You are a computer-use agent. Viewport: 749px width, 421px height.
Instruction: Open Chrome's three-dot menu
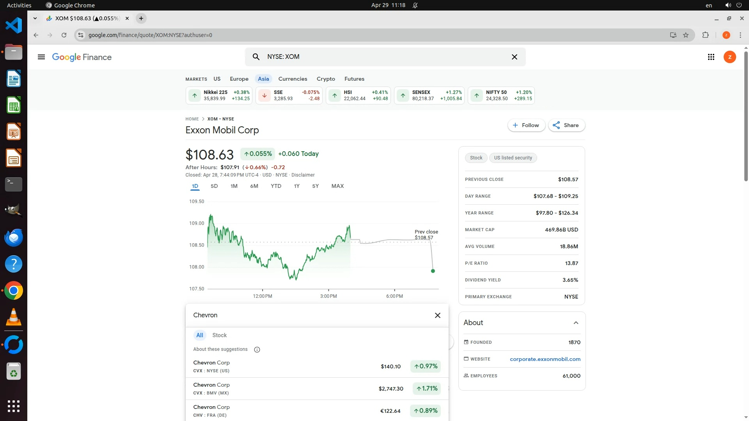click(740, 35)
